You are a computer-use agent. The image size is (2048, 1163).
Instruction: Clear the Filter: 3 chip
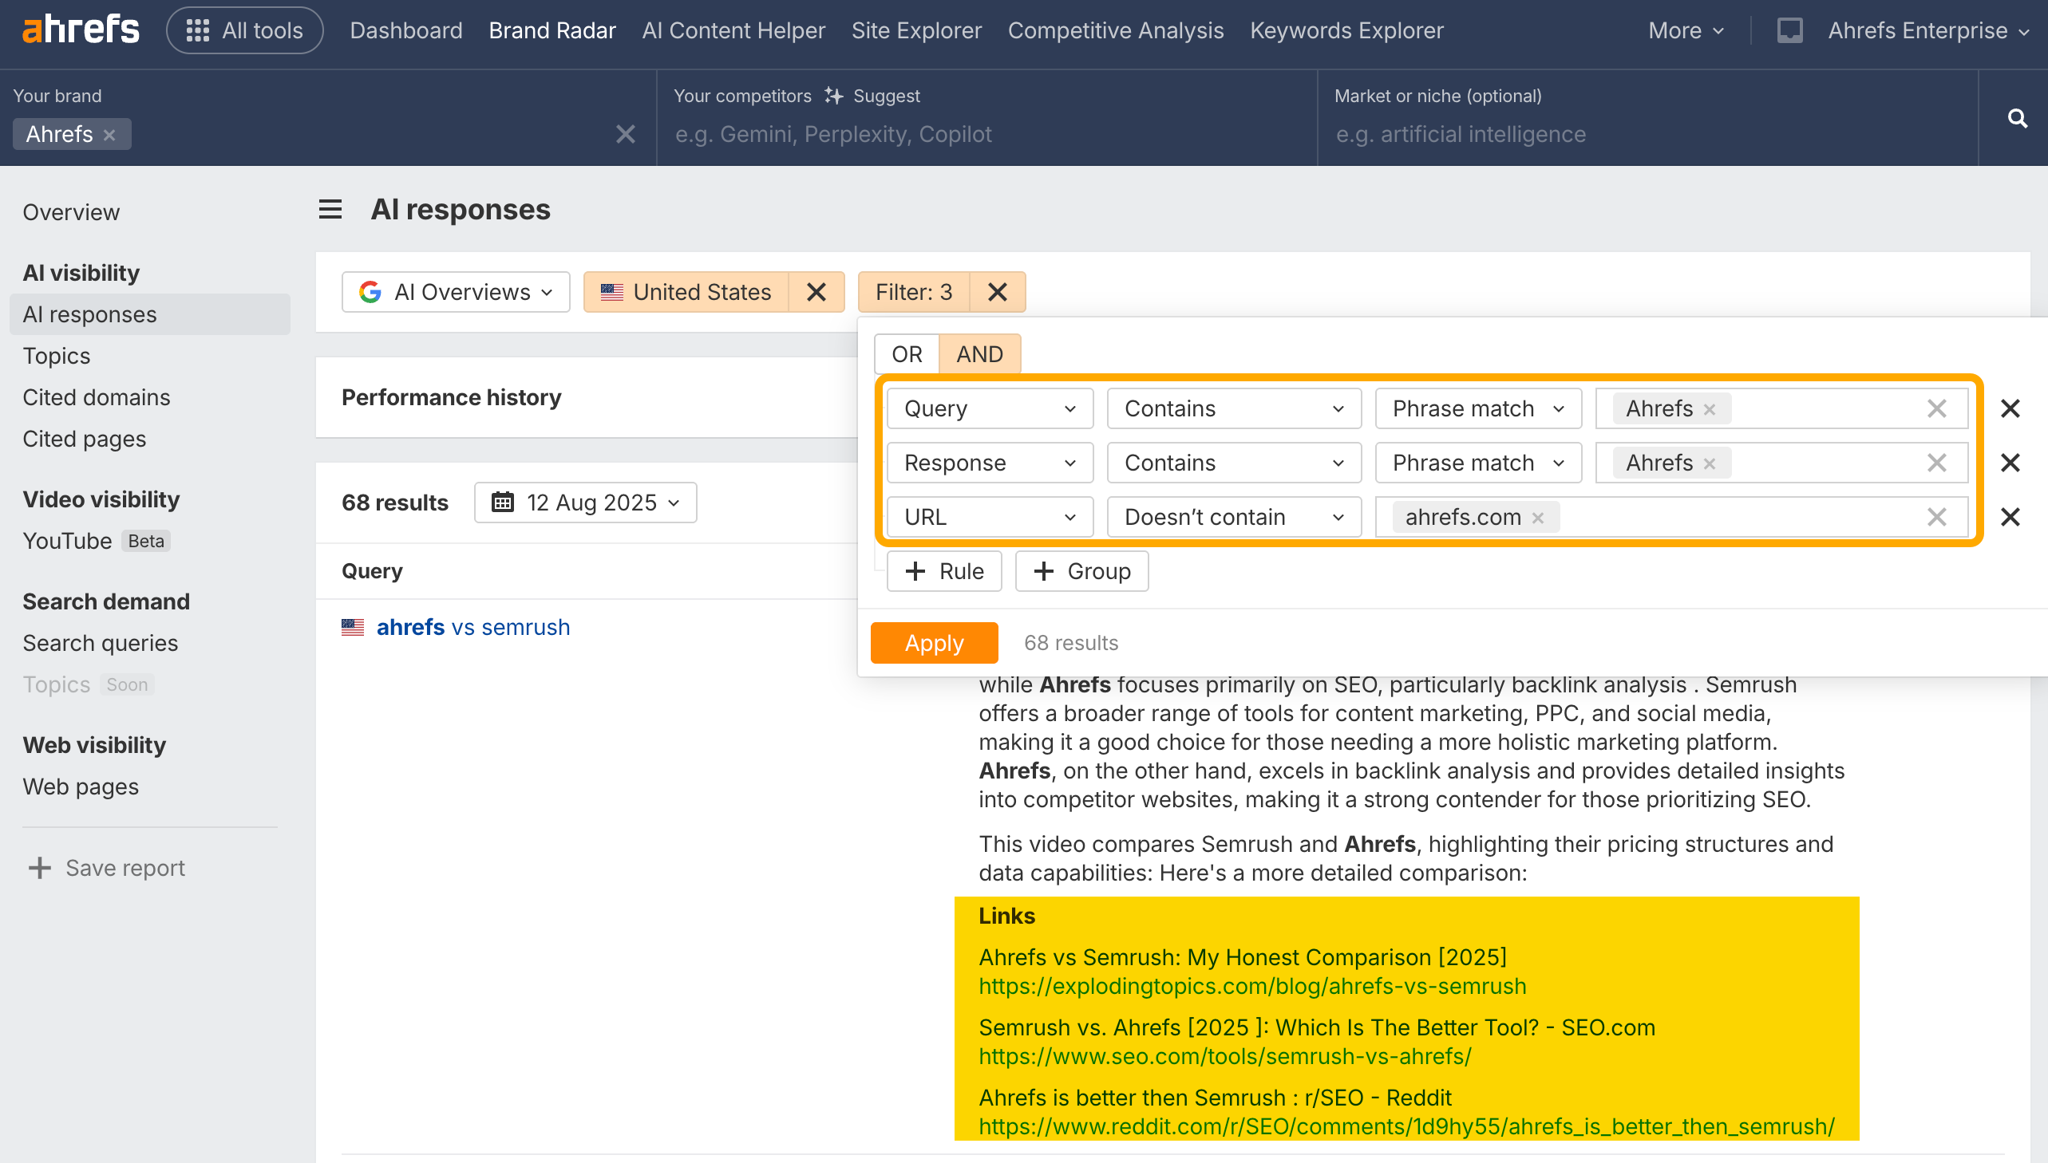[996, 292]
